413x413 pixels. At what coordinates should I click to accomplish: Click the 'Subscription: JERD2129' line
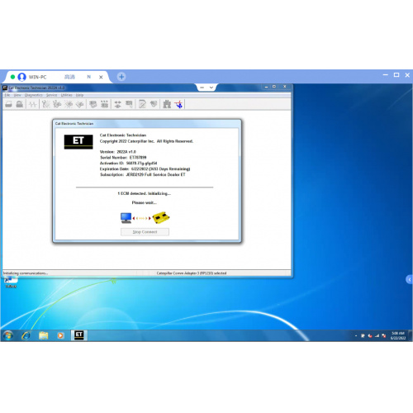tap(143, 175)
